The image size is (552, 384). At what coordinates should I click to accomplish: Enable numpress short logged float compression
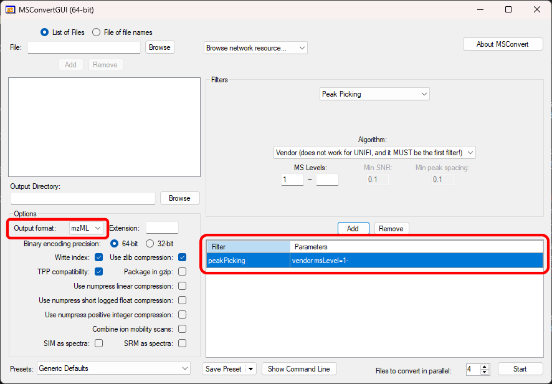183,300
